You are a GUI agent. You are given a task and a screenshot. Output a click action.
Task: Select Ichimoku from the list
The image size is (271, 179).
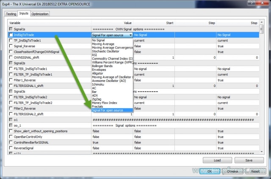pyautogui.click(x=112, y=84)
